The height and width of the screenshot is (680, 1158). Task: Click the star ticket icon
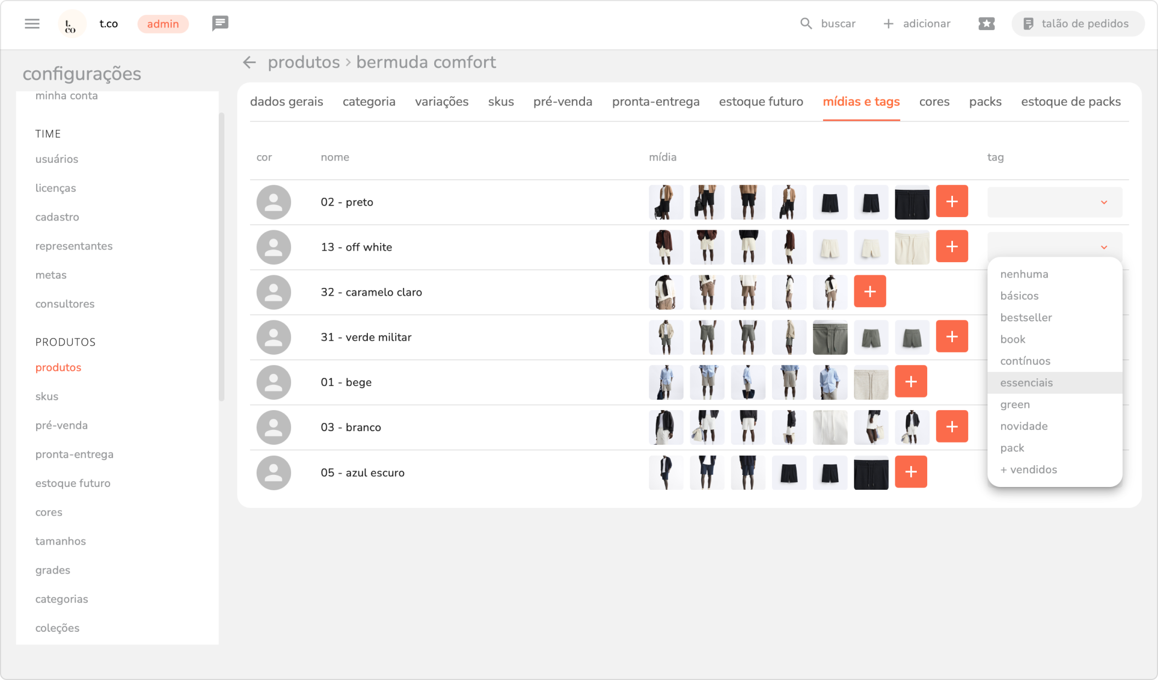pos(986,24)
